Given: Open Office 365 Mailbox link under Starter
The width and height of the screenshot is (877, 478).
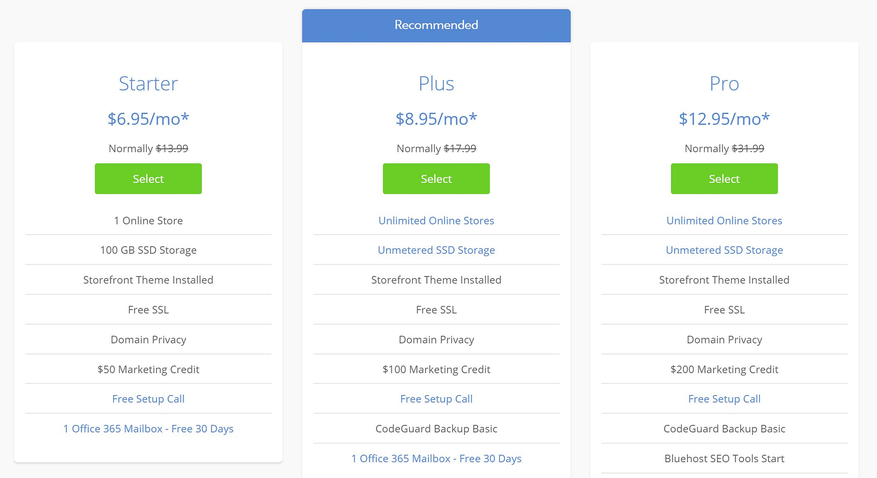Looking at the screenshot, I should [x=148, y=428].
